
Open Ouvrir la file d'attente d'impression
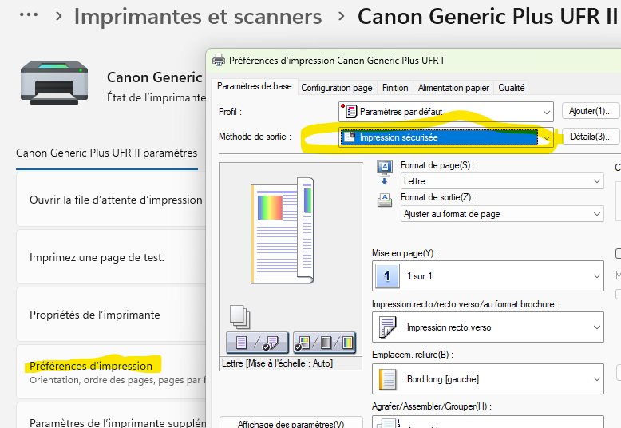coord(111,200)
